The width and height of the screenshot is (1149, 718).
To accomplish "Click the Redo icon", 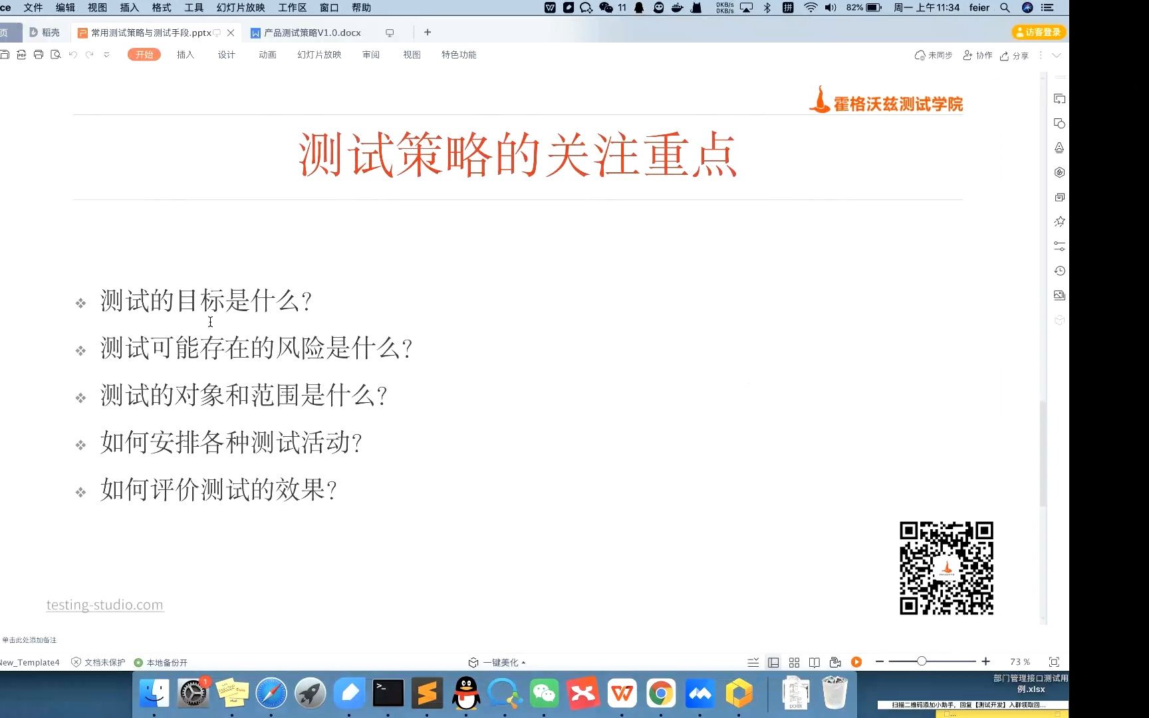I will tap(90, 55).
